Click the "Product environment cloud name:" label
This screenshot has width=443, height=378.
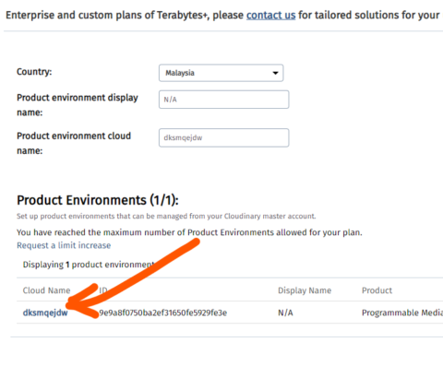74,143
